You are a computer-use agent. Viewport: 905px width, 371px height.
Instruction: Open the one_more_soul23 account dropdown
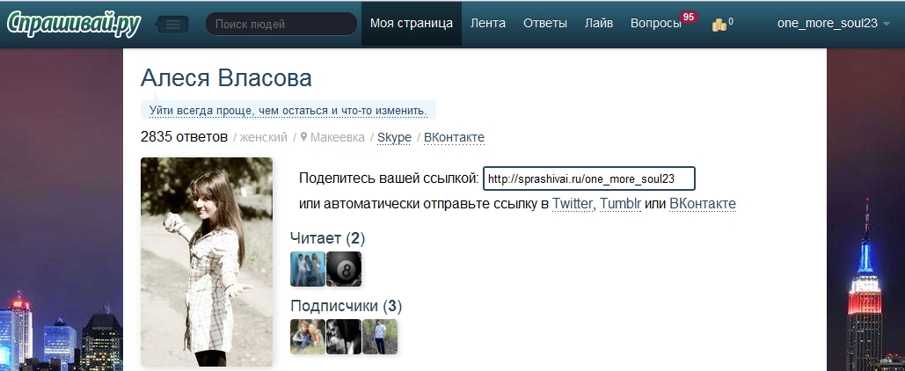pyautogui.click(x=834, y=24)
